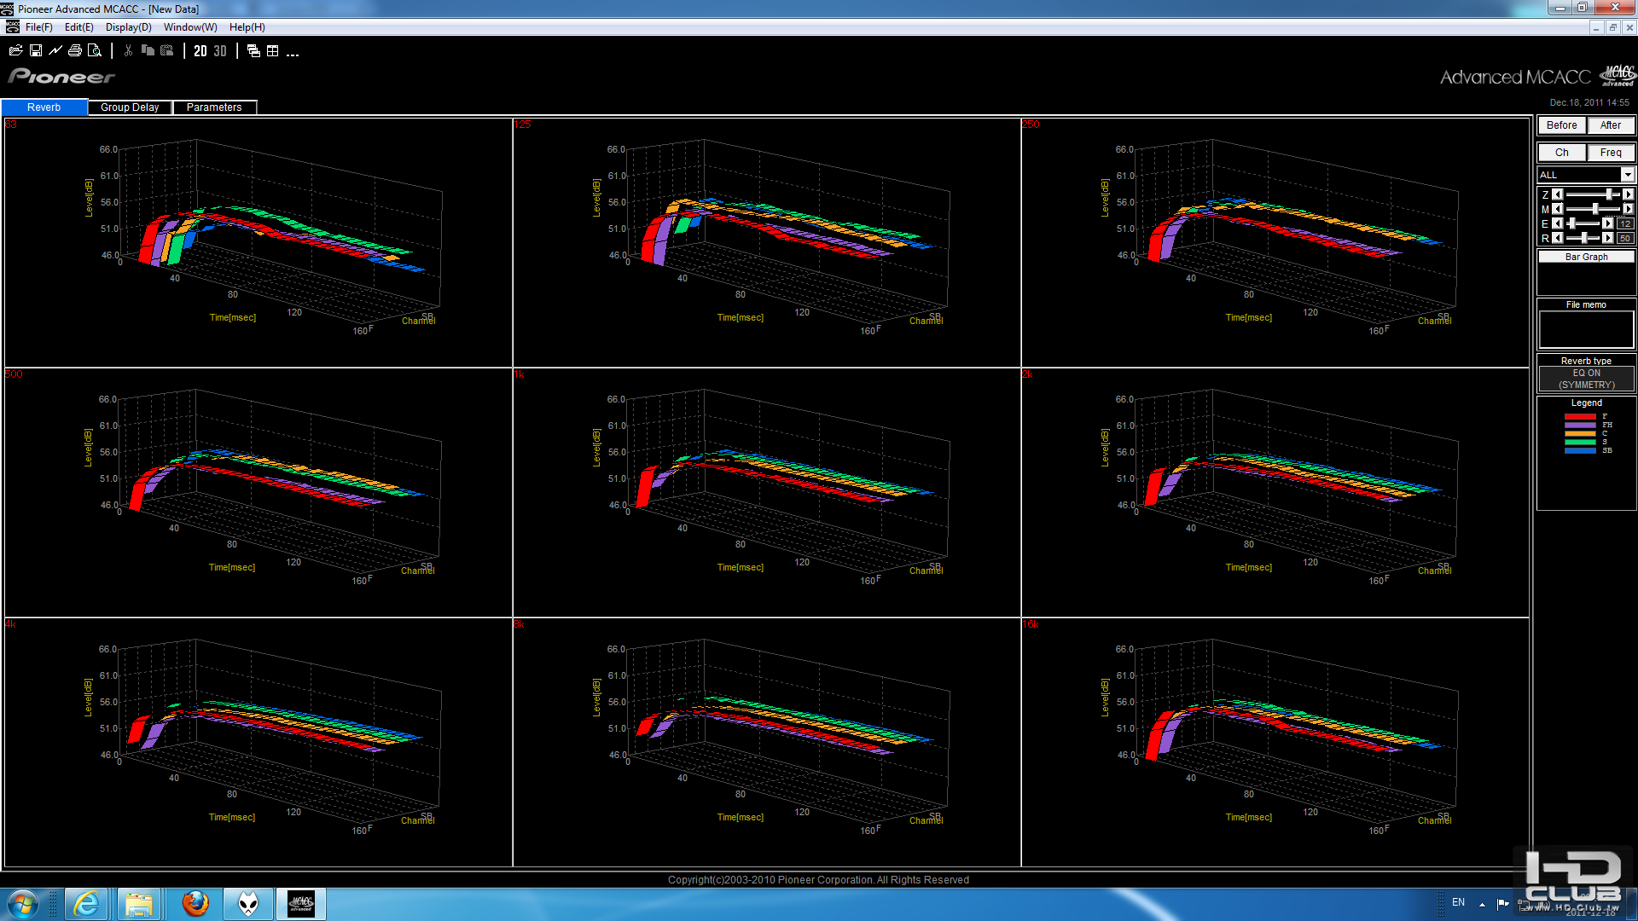Open the Help(H) menu
Screen dimensions: 1638x921
pos(247,27)
